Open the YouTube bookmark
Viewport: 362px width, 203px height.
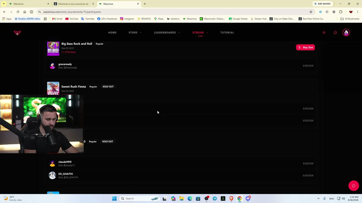pos(72,19)
